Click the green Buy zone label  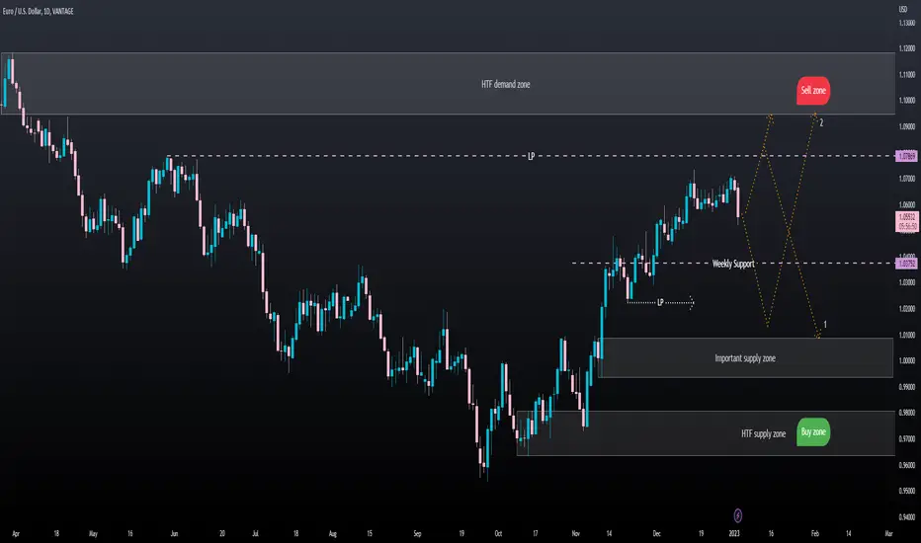pyautogui.click(x=813, y=432)
